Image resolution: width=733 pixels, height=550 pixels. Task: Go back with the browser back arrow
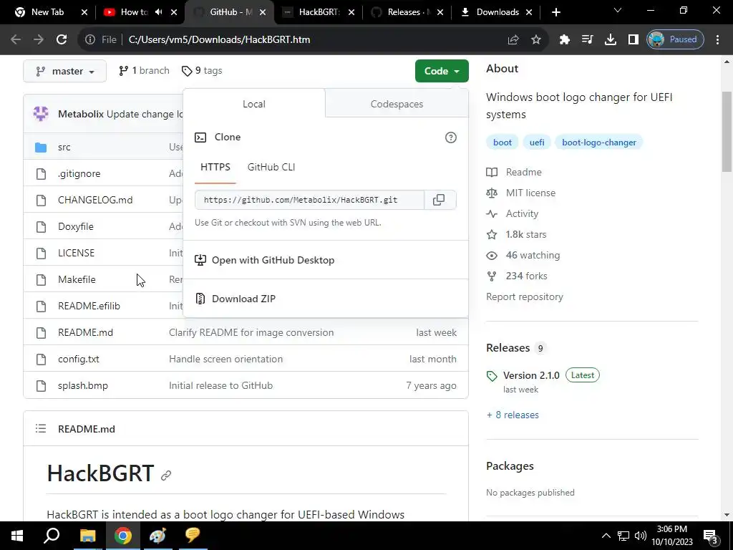(x=16, y=39)
